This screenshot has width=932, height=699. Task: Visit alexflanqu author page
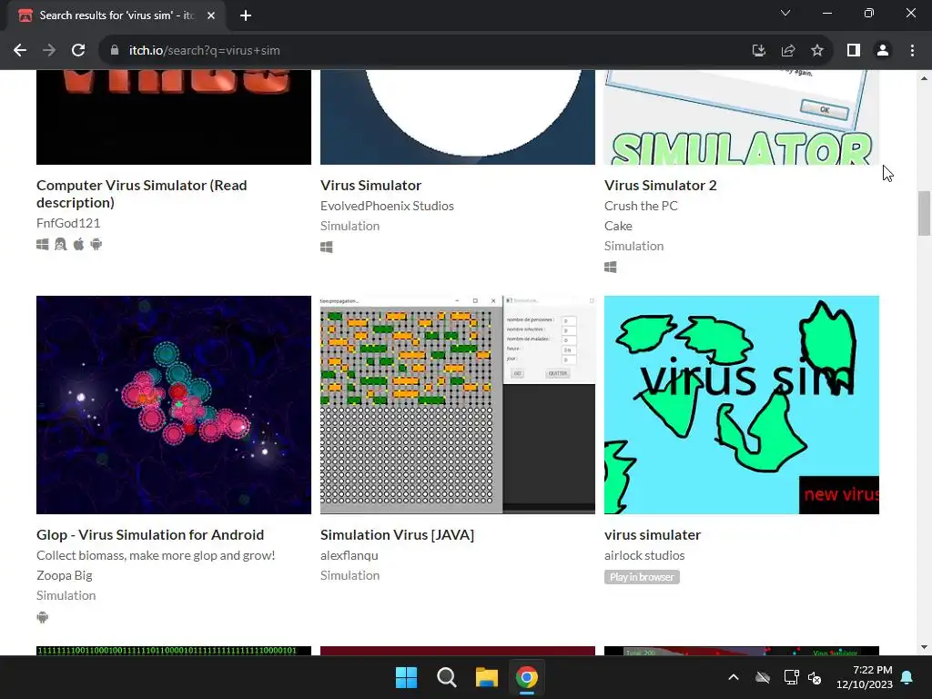[349, 555]
